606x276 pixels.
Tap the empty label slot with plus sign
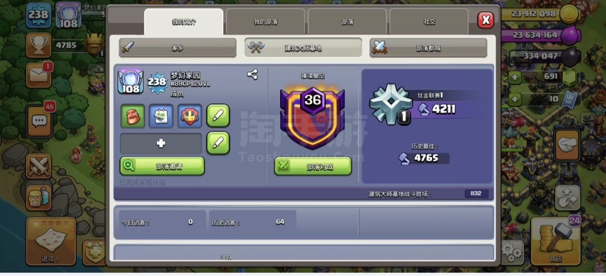click(x=161, y=143)
